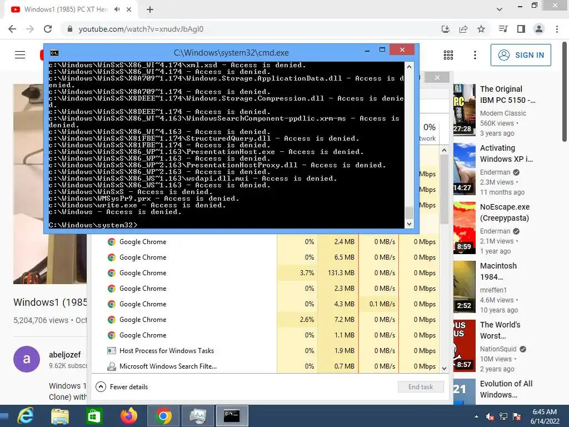Select Microsoft Windows Search Filter row
Viewport: 569px width, 427px height.
[265, 366]
